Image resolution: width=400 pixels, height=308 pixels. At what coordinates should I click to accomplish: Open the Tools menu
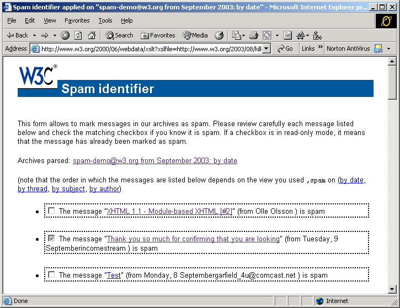pos(105,20)
